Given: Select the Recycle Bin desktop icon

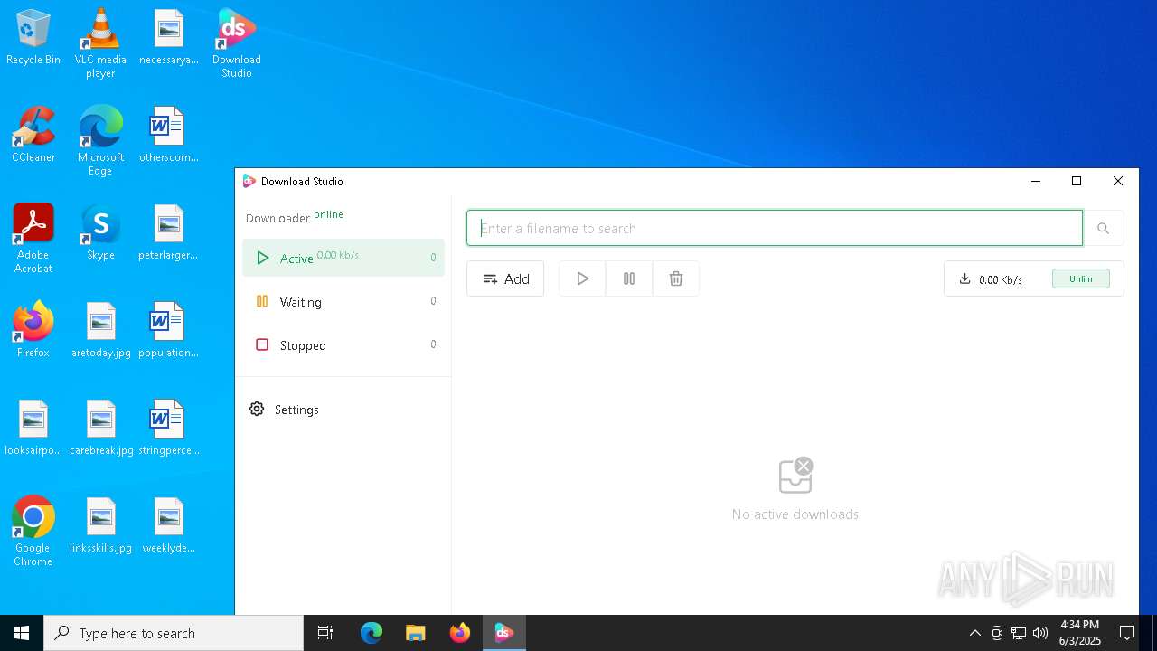Looking at the screenshot, I should [33, 38].
